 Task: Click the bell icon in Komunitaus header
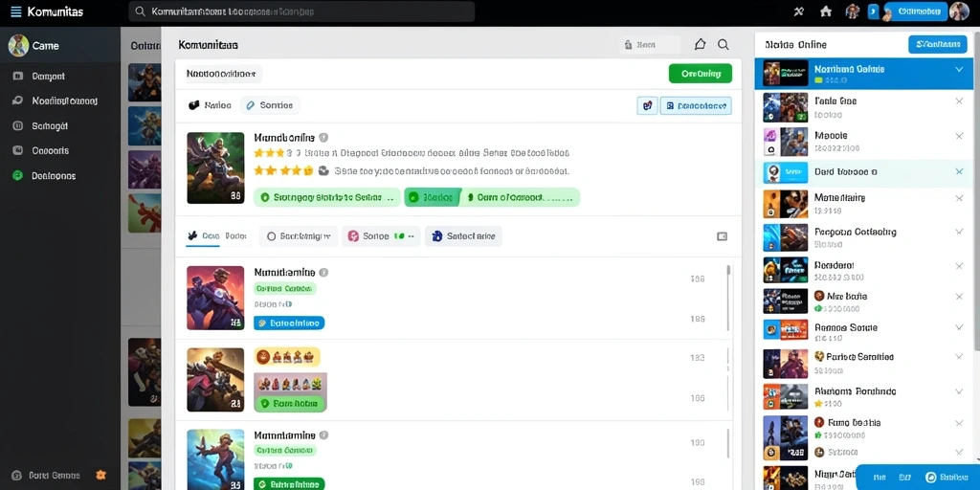coord(700,44)
